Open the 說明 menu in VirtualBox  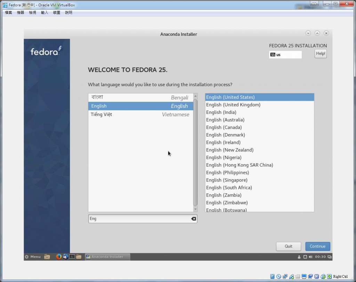(x=68, y=13)
